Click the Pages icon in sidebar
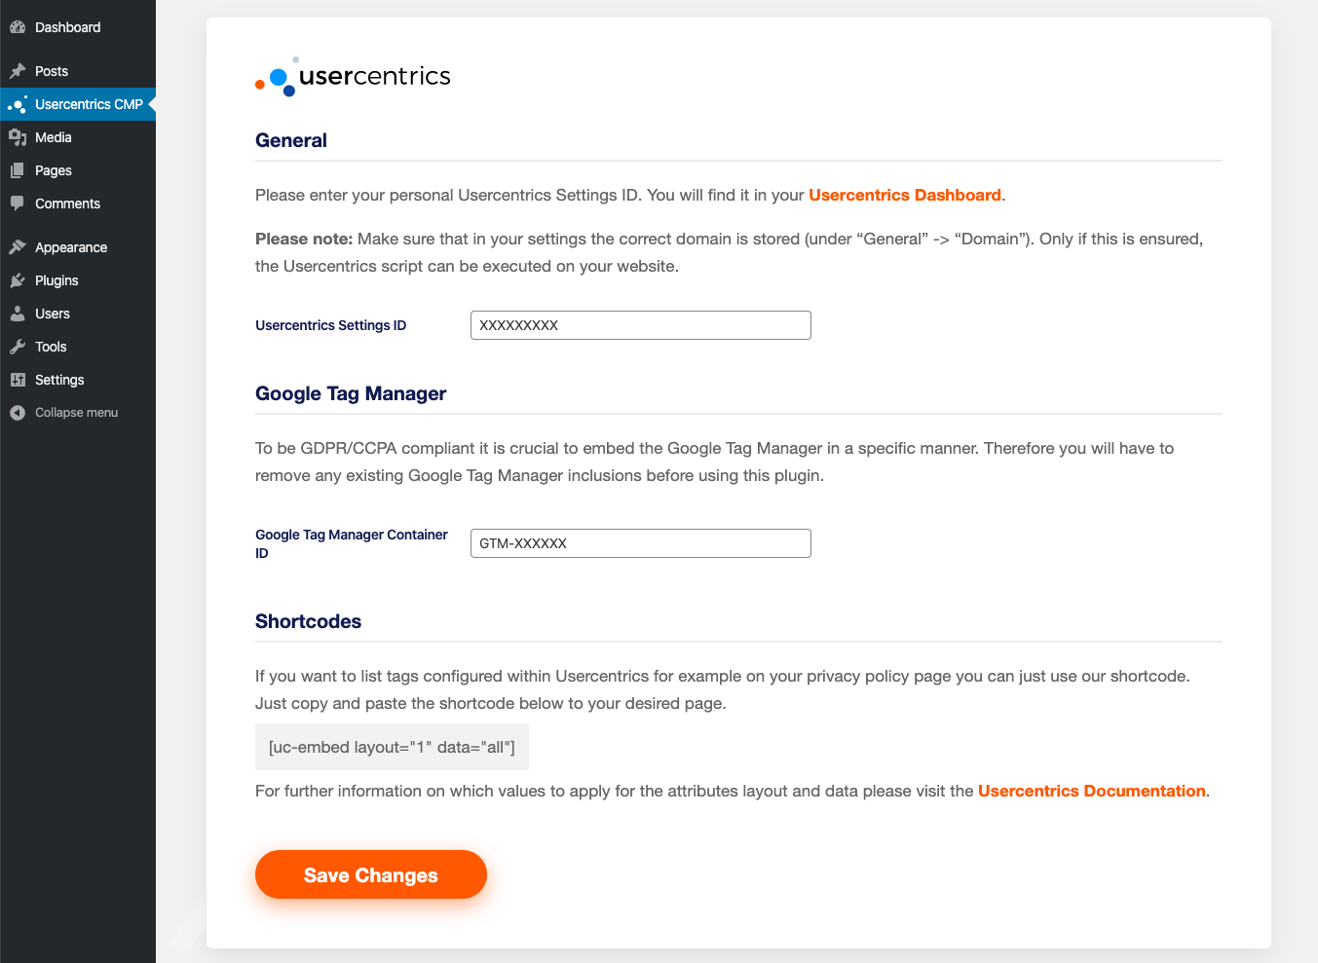The height and width of the screenshot is (963, 1318). click(18, 170)
